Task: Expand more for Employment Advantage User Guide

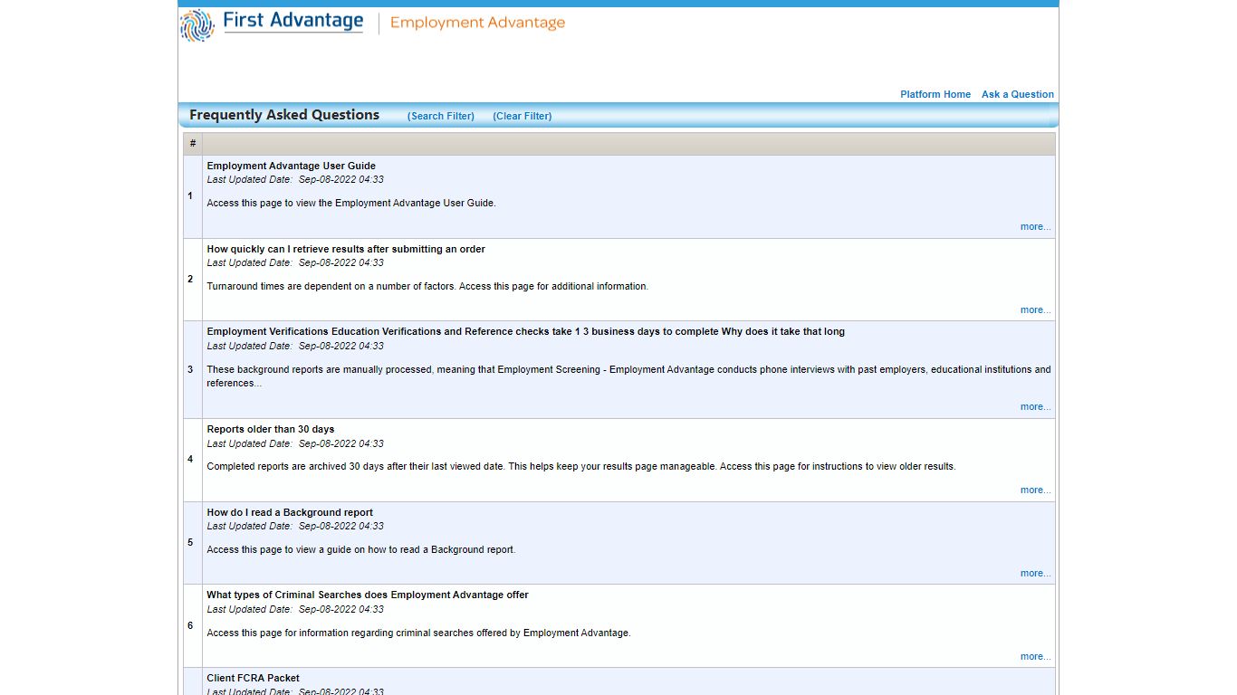Action: [1035, 227]
